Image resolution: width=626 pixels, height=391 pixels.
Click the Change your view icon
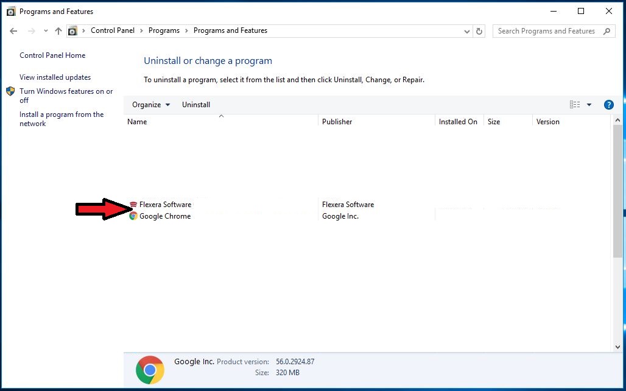pos(575,105)
